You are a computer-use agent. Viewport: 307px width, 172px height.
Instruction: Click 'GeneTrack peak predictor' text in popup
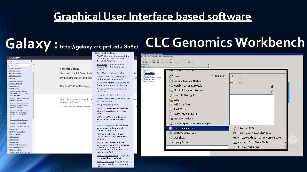pos(110,73)
